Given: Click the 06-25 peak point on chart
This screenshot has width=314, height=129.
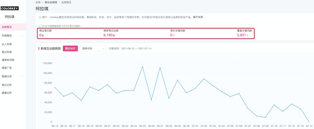Looking at the screenshot, I should pyautogui.click(x=142, y=67).
